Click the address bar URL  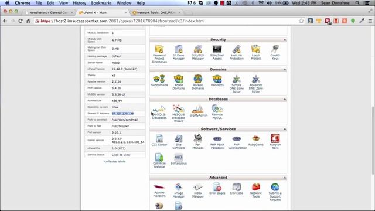(x=122, y=21)
